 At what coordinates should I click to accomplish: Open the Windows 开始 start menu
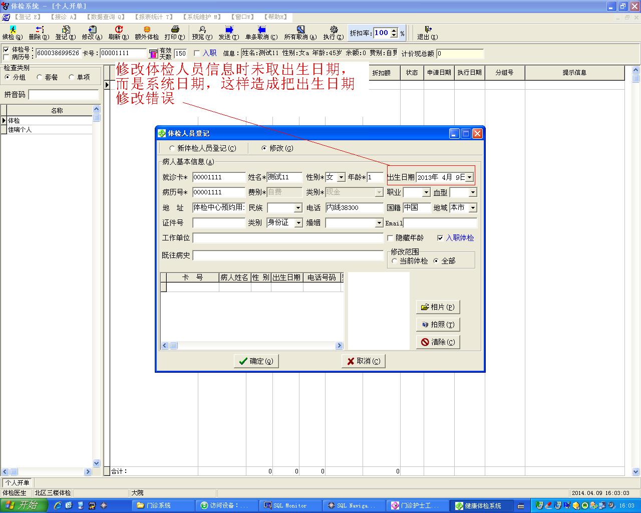24,505
